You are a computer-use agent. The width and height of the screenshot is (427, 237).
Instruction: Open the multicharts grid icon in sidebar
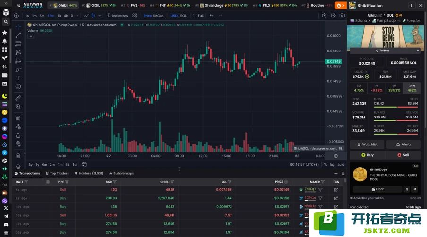(5, 50)
